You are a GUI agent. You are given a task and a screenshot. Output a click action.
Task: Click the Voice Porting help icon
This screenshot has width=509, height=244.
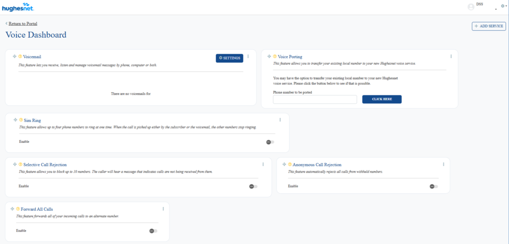(275, 57)
